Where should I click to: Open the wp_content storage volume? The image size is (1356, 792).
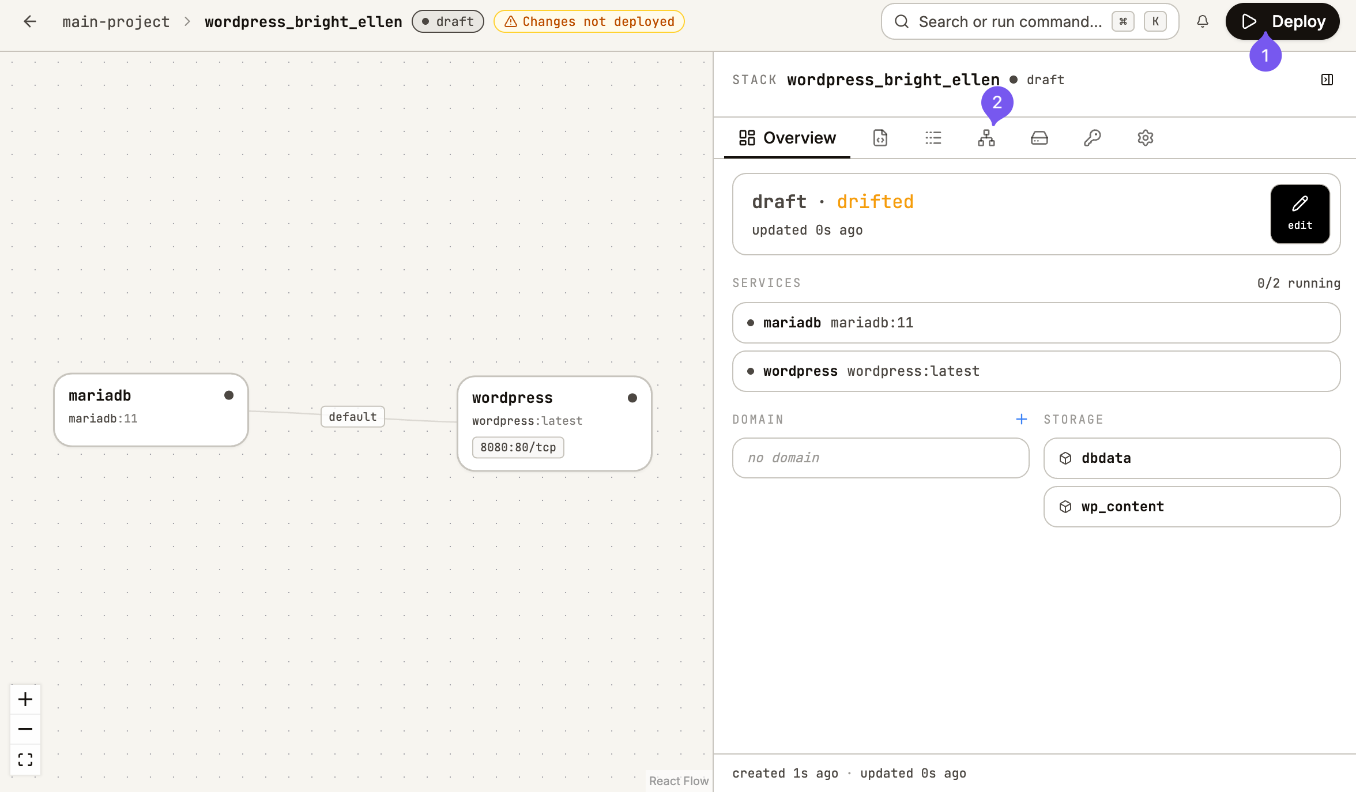coord(1192,507)
